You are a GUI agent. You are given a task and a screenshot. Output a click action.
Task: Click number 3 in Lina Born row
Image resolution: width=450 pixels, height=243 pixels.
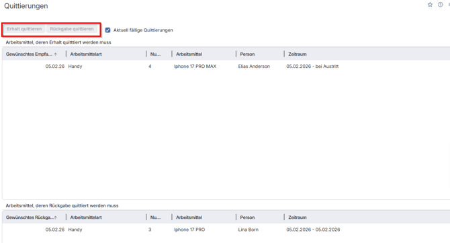pos(150,230)
